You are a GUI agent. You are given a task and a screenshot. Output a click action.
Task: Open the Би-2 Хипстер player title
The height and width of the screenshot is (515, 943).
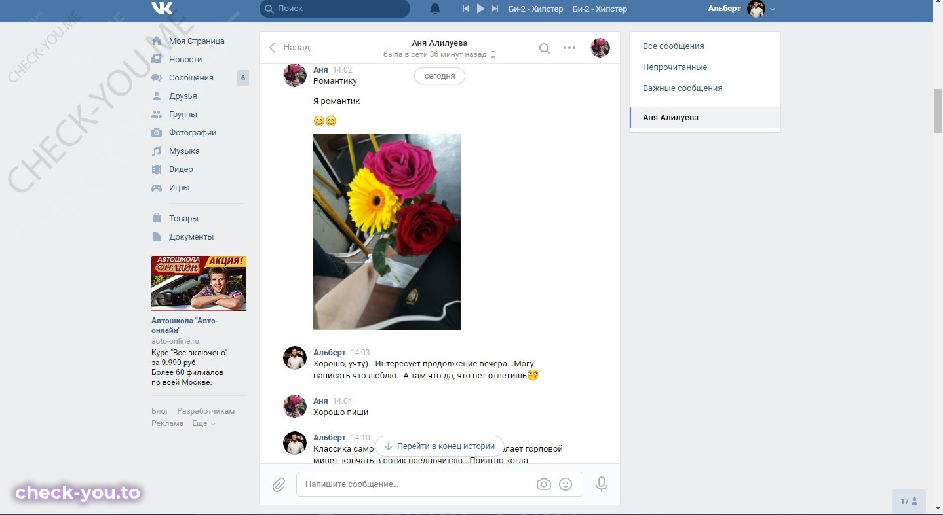[x=568, y=9]
